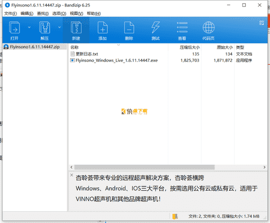Click the compressed size 1,825,703 cell
Image resolution: width=270 pixels, height=223 pixels.
190,60
